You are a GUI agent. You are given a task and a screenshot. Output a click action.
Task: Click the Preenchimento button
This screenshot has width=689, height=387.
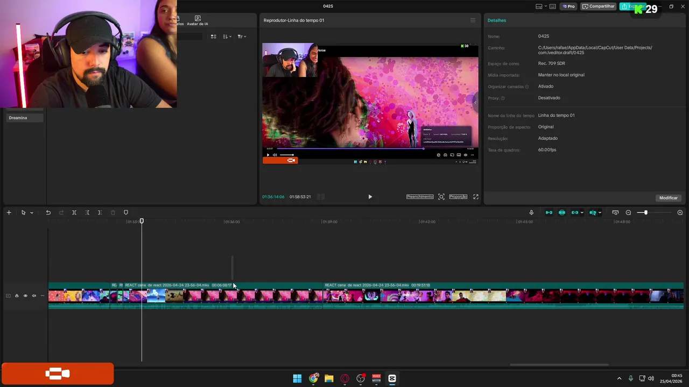coord(420,197)
